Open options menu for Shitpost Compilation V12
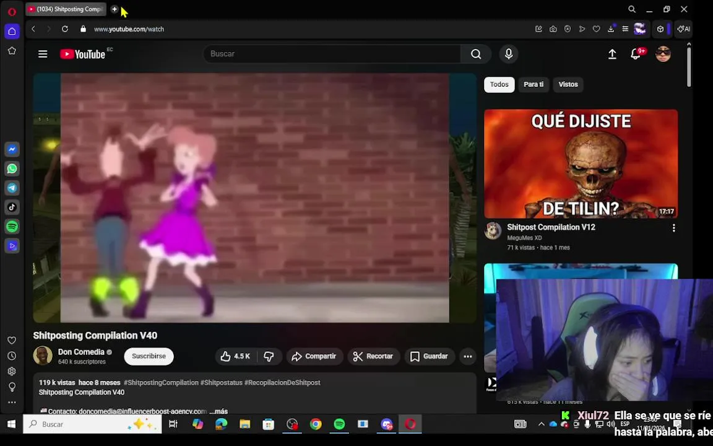The image size is (713, 446). (673, 228)
